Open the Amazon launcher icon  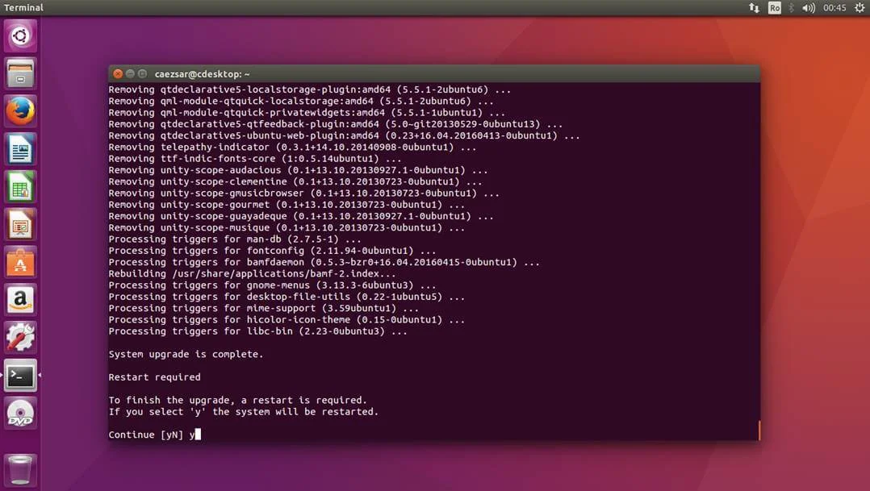pos(20,300)
